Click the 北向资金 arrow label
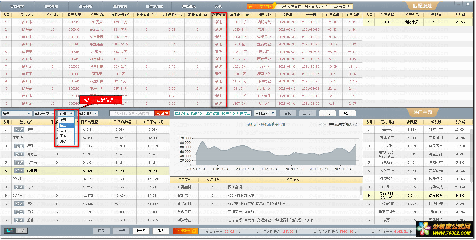Image resolution: width=476 pixels, height=240 pixels. 186,231
